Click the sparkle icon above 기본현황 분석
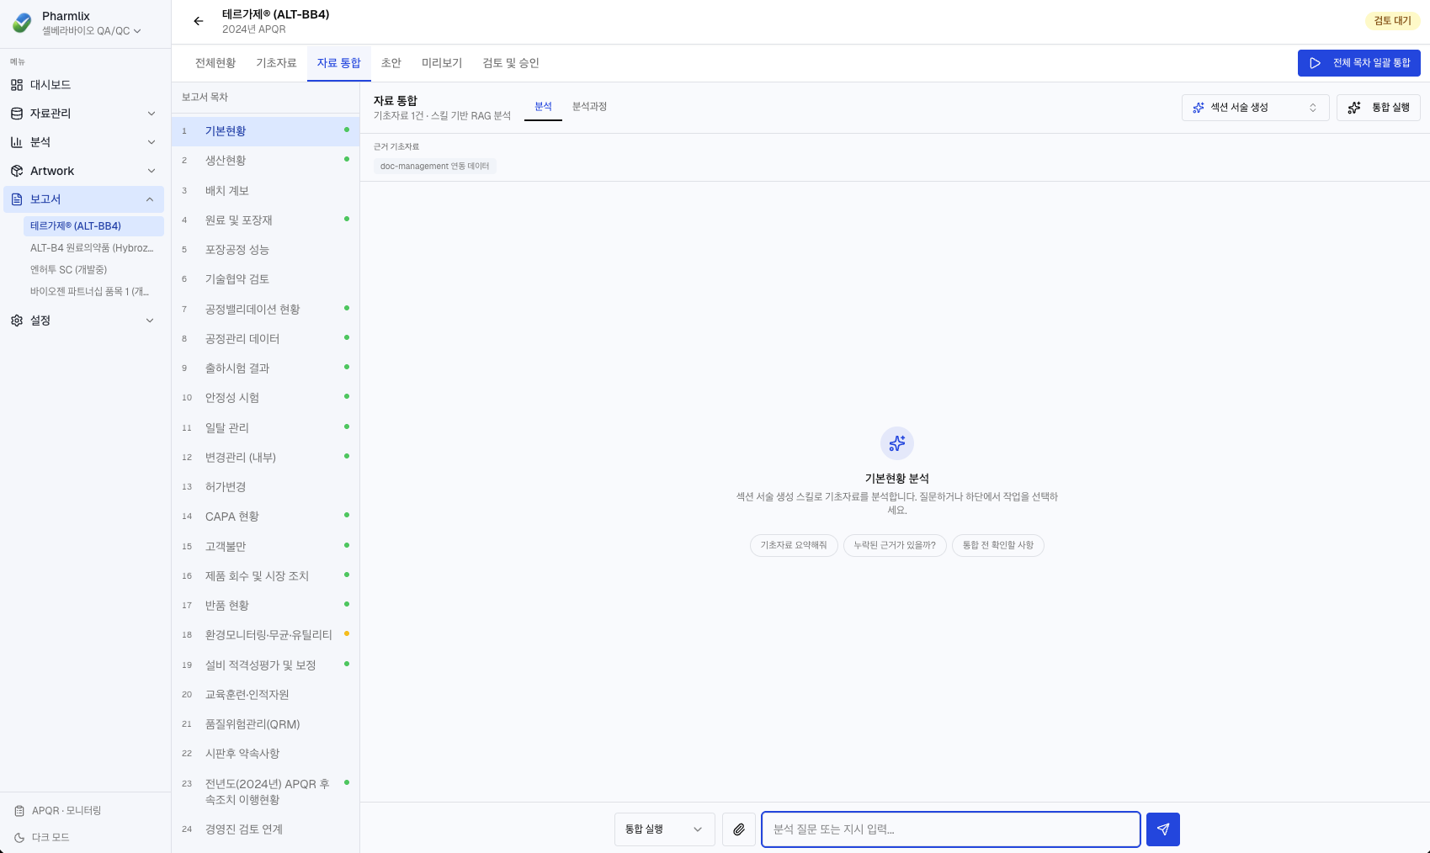The width and height of the screenshot is (1430, 853). click(897, 443)
